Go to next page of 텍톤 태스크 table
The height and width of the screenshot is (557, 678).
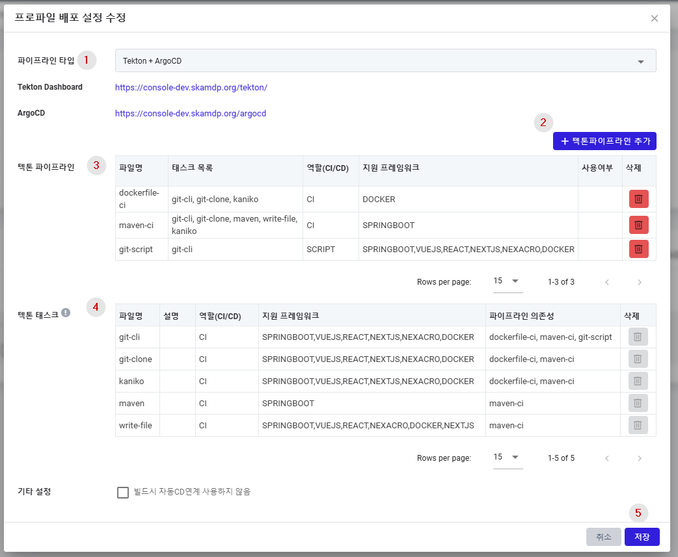coord(640,458)
